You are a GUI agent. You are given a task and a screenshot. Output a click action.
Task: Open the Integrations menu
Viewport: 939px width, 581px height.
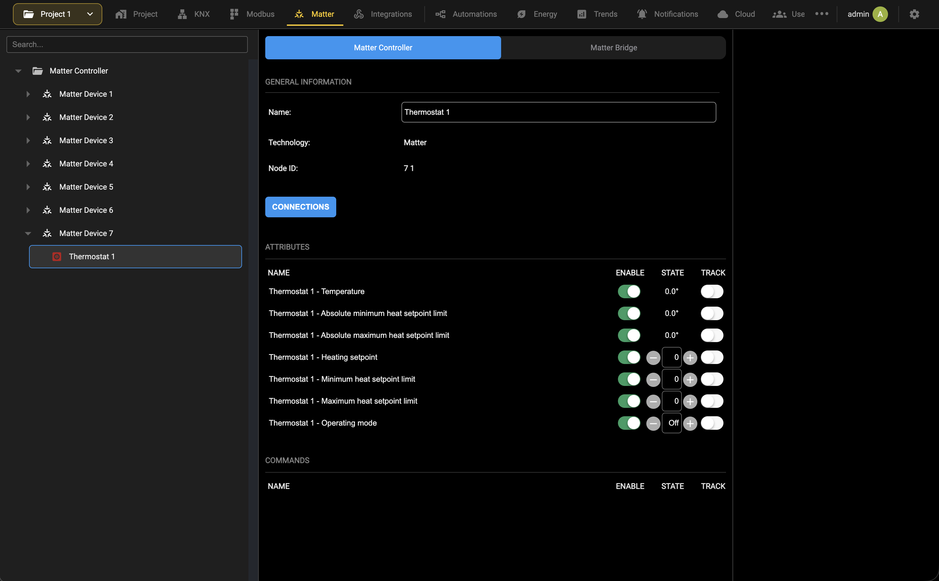[x=383, y=14]
